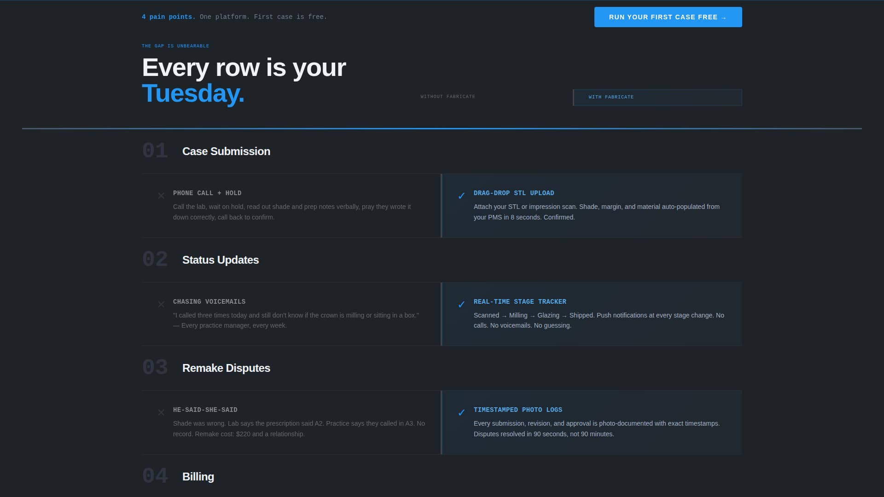This screenshot has width=884, height=497.
Task: Click the 'Chasing Voicemails' title
Action: click(x=209, y=302)
